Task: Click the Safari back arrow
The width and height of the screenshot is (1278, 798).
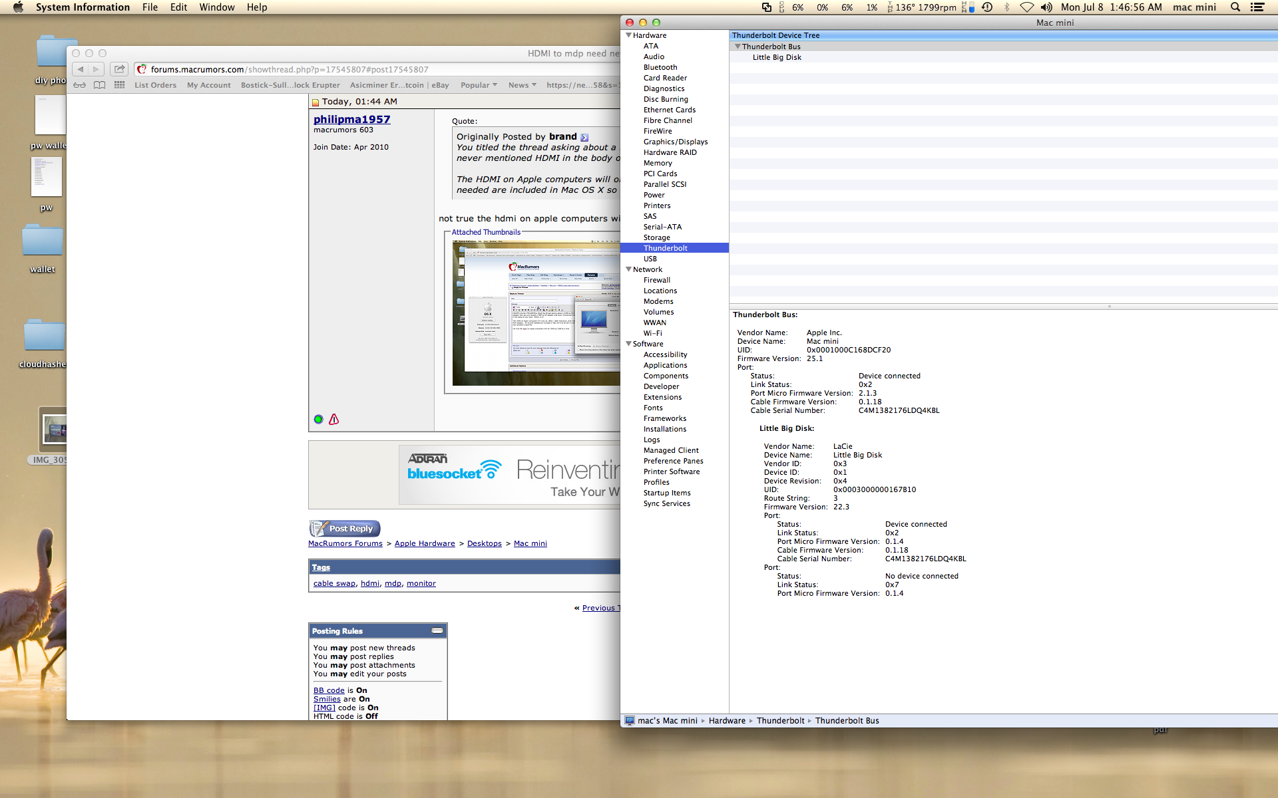Action: pos(81,69)
